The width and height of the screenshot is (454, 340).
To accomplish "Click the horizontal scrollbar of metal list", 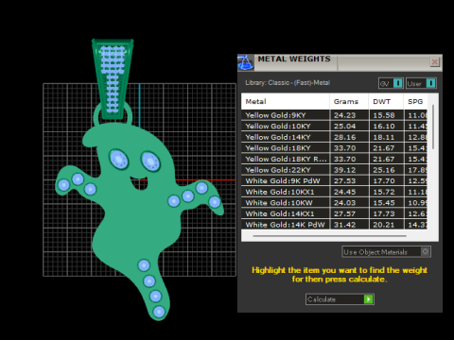I will (x=330, y=235).
